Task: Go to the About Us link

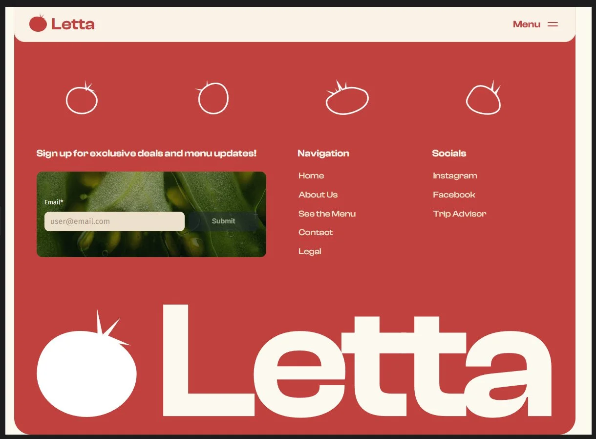Action: pos(318,195)
